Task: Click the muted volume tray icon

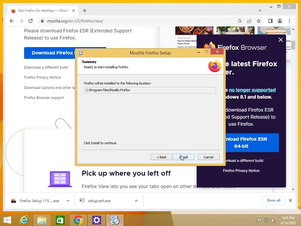Action: pyautogui.click(x=273, y=220)
